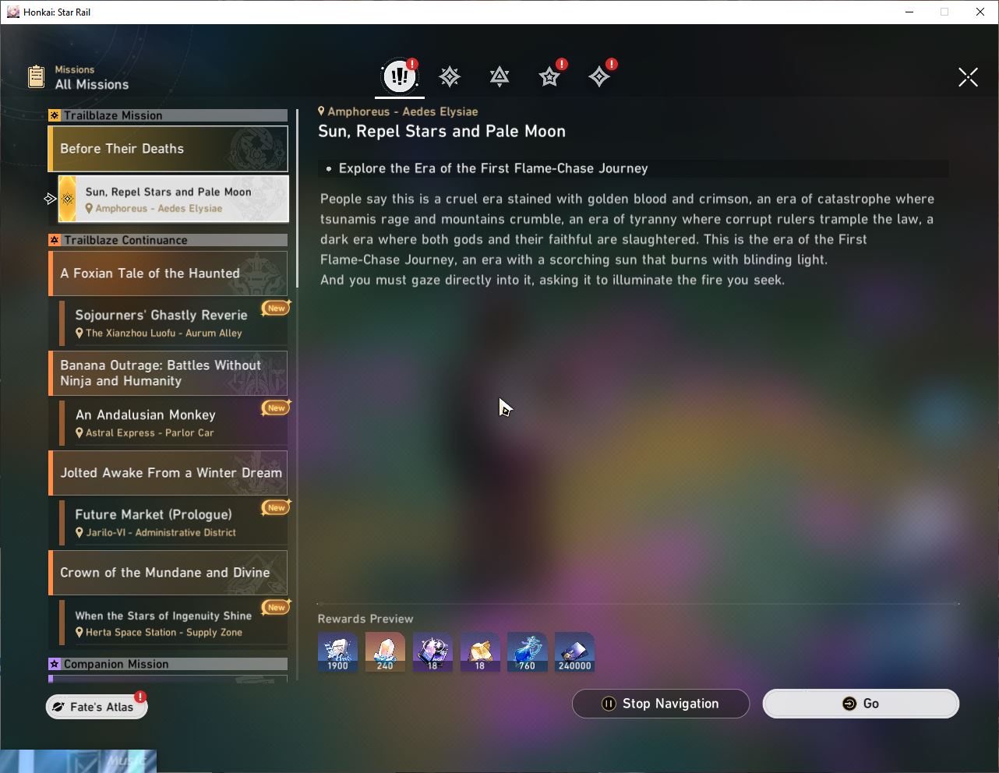Close the Missions panel with X icon

tap(968, 77)
